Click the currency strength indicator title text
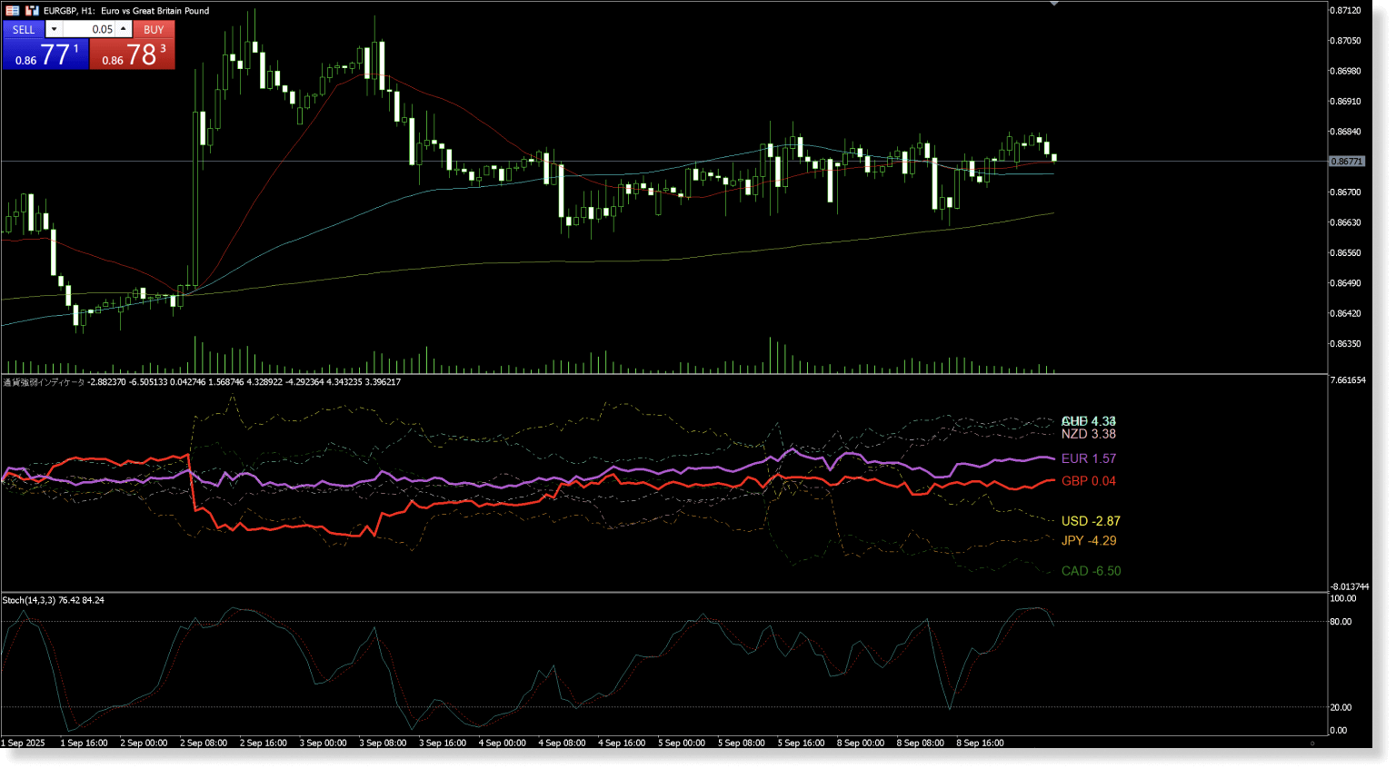 coord(41,382)
